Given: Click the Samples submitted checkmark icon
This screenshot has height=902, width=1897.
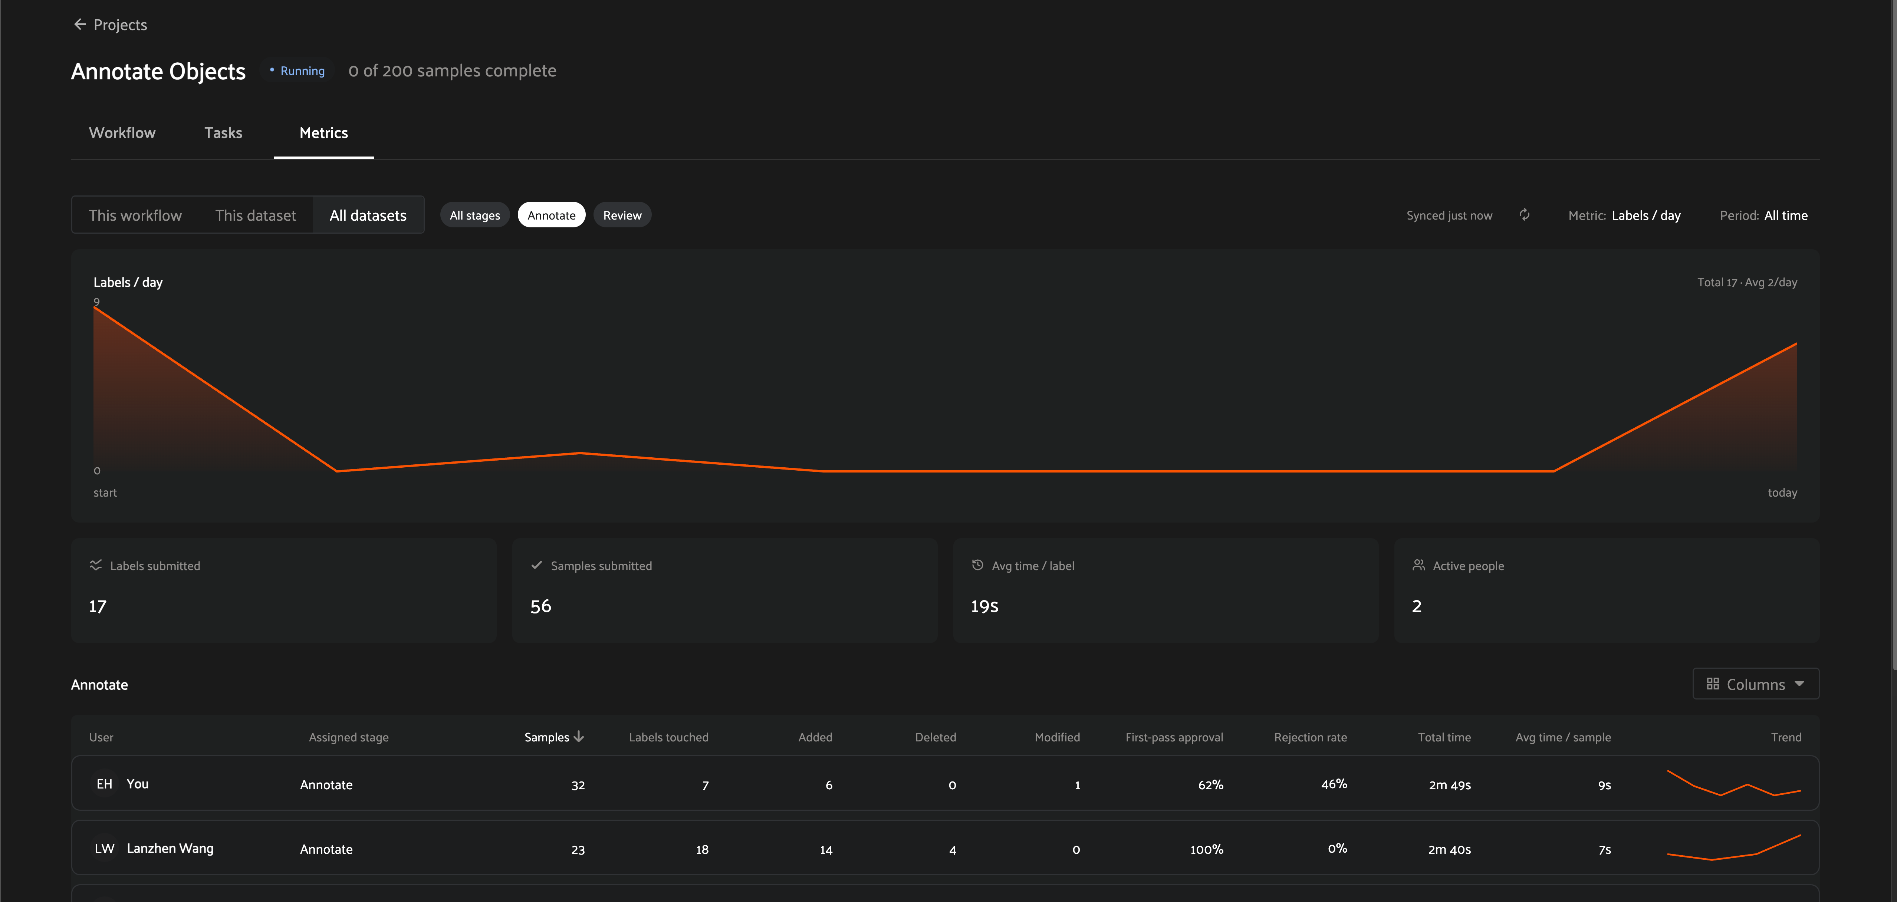Looking at the screenshot, I should [x=536, y=565].
